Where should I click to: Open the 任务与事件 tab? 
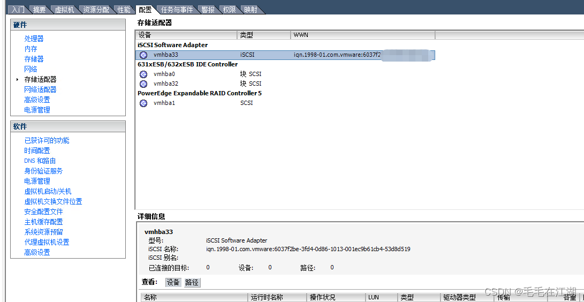177,10
